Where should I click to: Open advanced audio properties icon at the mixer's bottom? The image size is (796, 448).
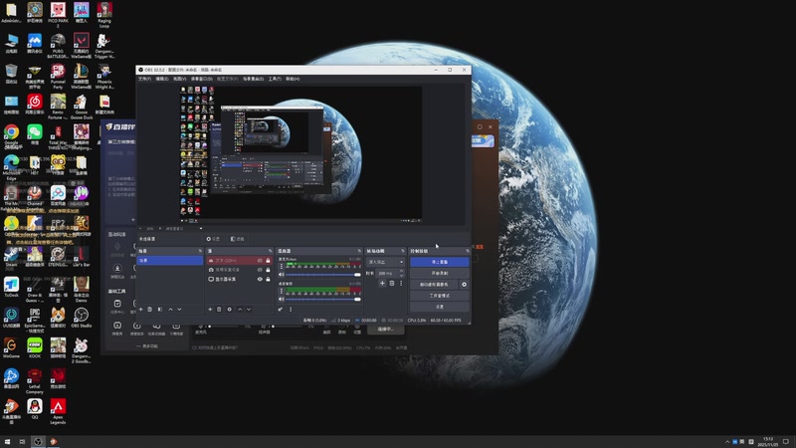tap(281, 310)
